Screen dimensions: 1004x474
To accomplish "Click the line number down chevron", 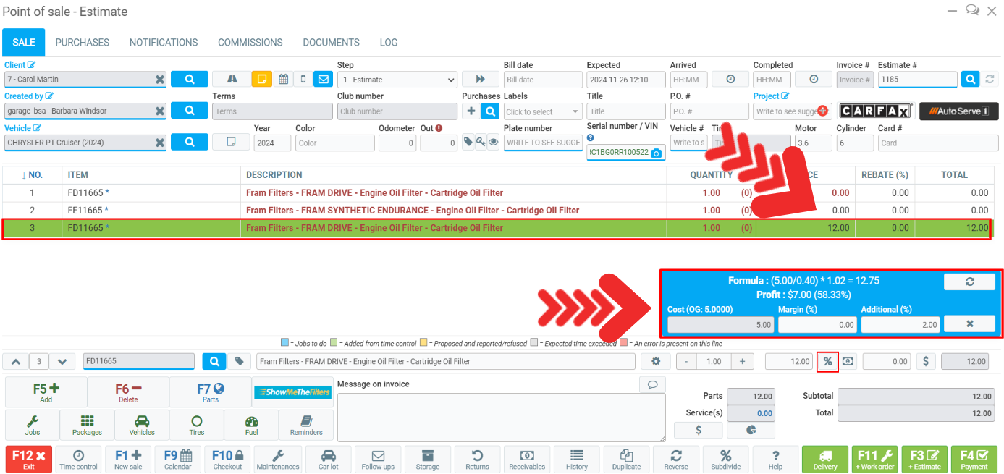I will [62, 361].
